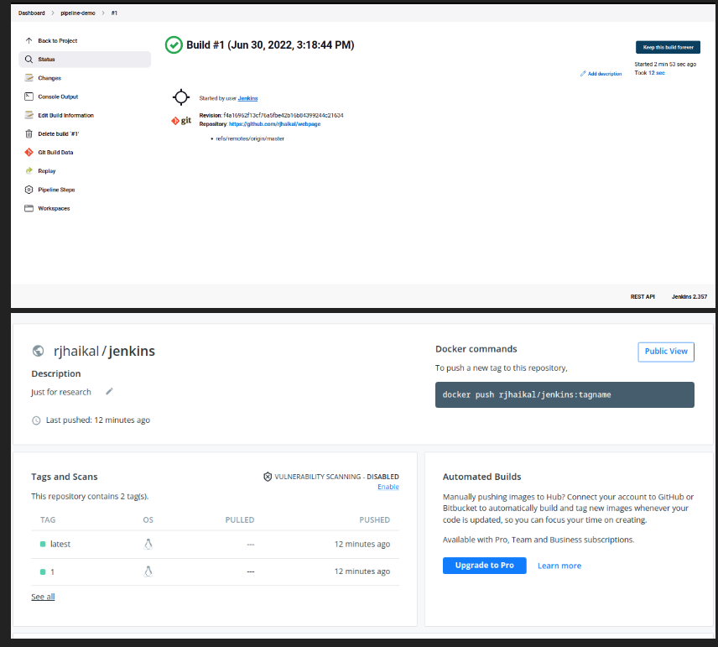The height and width of the screenshot is (647, 718).
Task: Click the Jenkins 2.357 footer link
Action: tap(689, 297)
